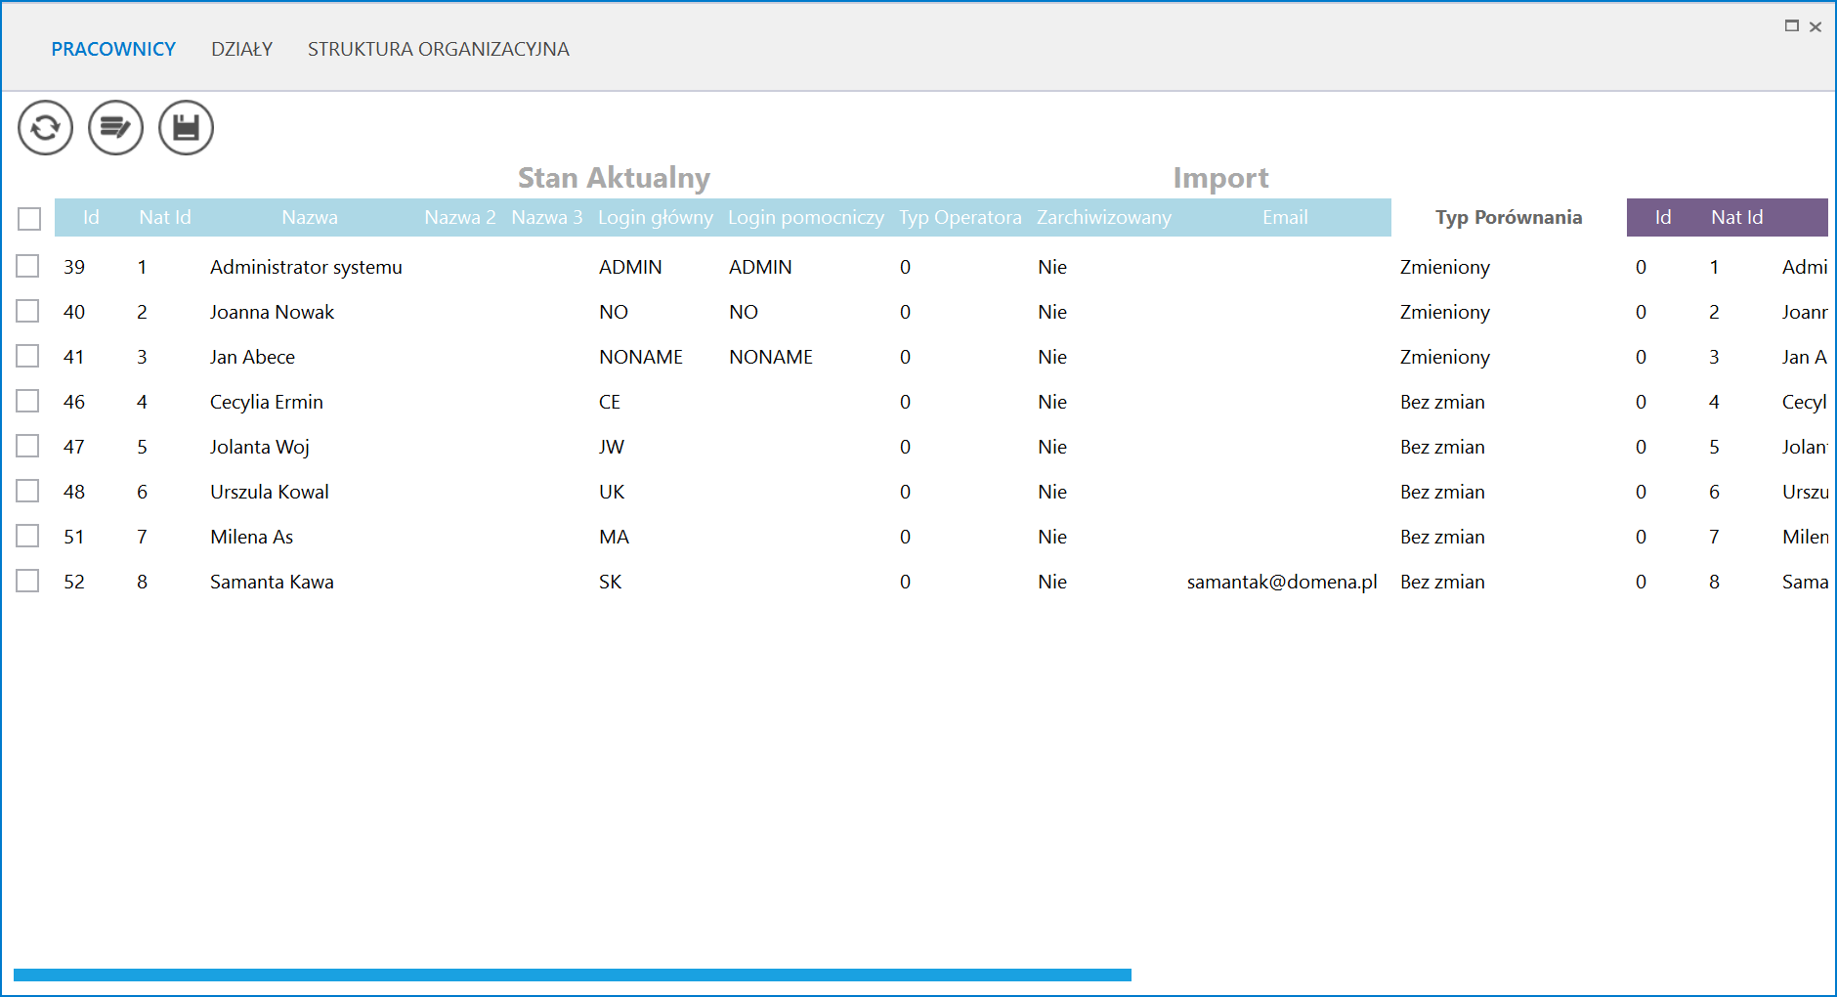
Task: Check the Administrator systemu row checkbox
Action: pos(27,266)
